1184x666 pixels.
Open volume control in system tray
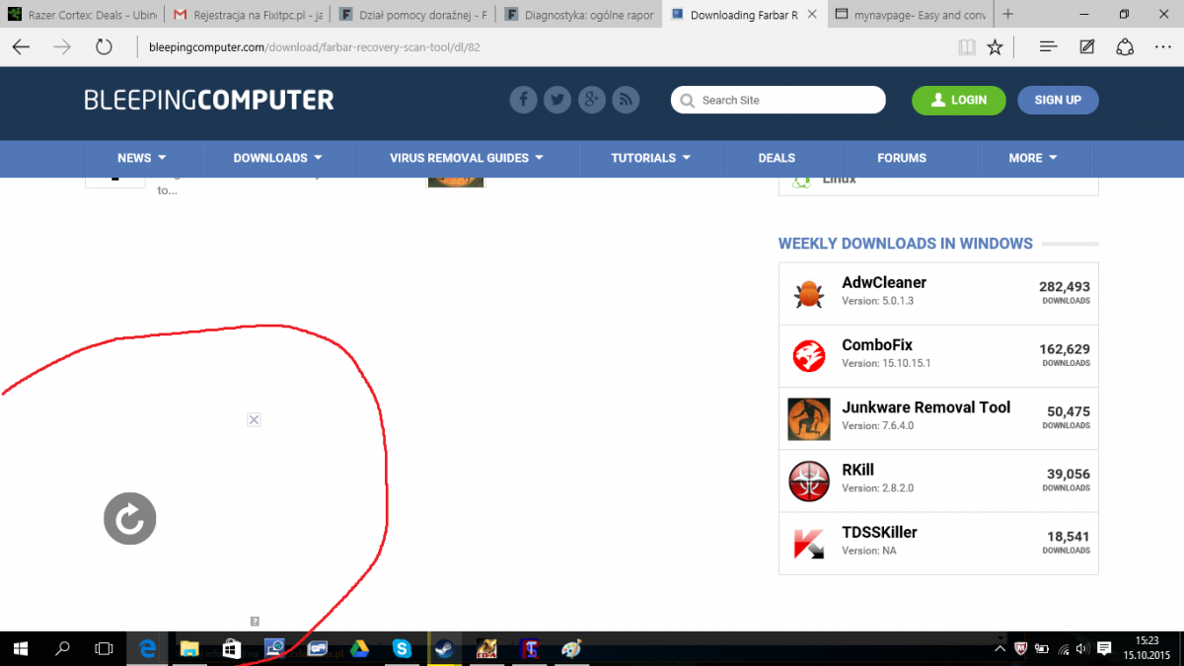1082,649
